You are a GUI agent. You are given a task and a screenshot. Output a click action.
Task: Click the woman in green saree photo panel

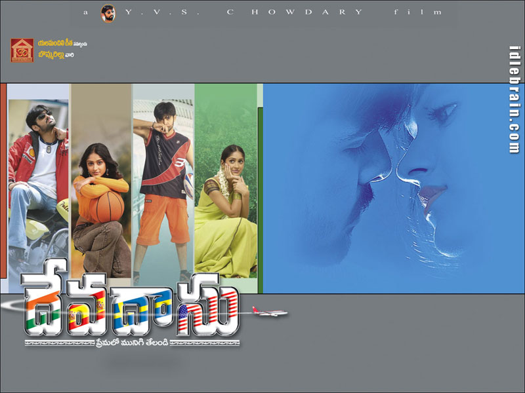(226, 181)
